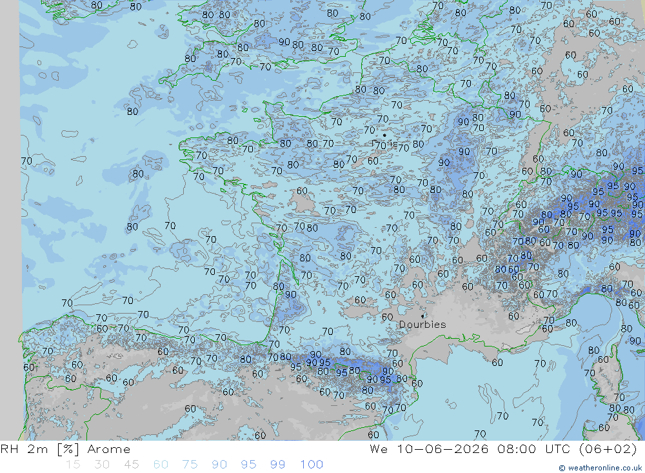Select the 100 legend value
645x473 pixels.
pos(312,465)
